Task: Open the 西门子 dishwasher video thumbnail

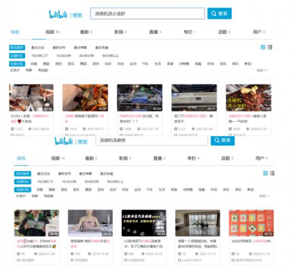Action: (194, 98)
